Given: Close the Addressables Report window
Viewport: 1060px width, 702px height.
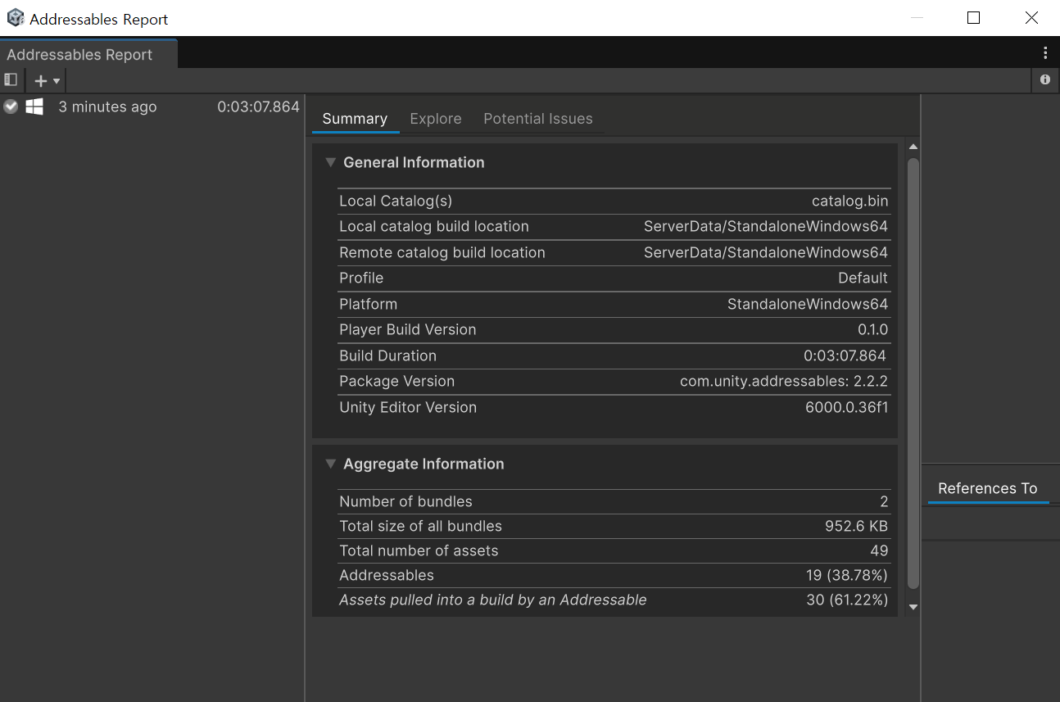Looking at the screenshot, I should [x=1031, y=18].
